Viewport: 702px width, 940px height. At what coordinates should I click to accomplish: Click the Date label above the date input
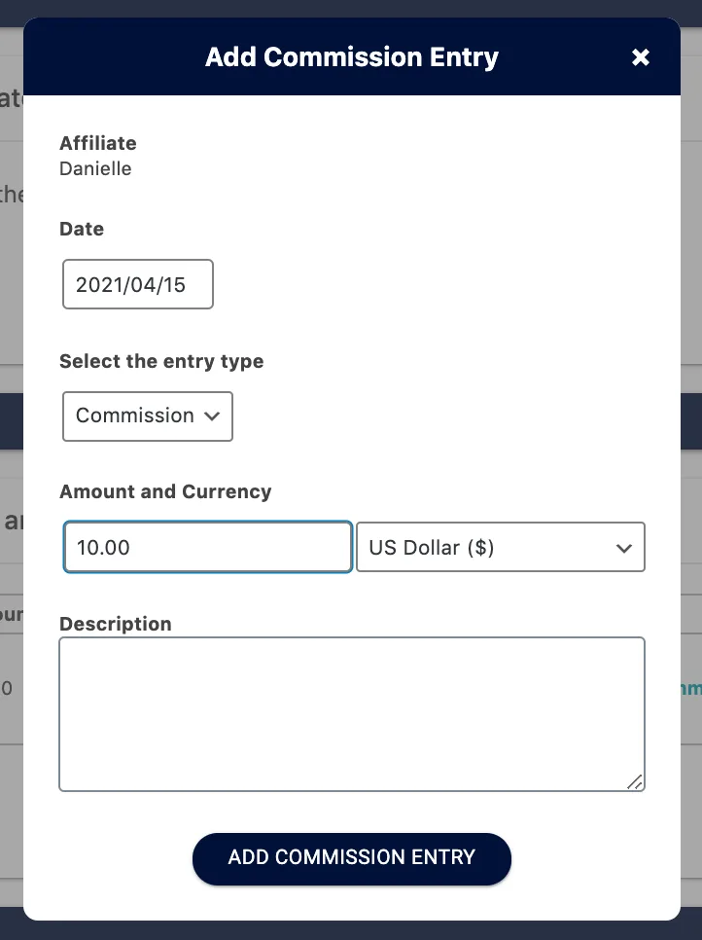tap(81, 229)
